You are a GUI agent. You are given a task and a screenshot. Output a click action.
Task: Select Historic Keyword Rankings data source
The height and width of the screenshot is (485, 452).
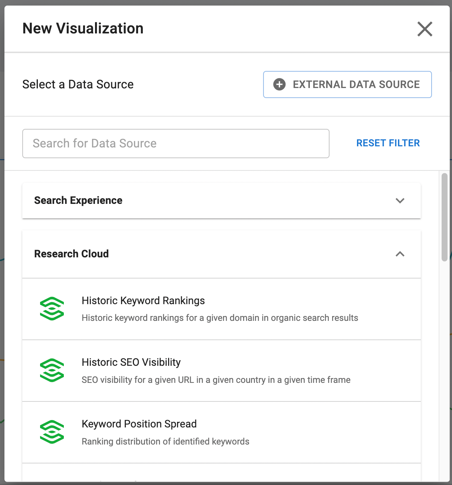[222, 309]
